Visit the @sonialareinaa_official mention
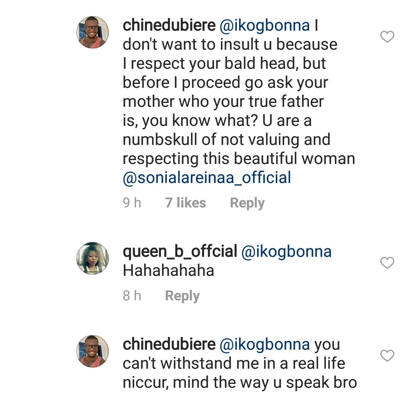 207,178
